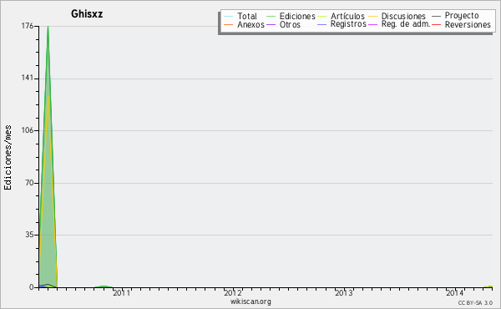Select the Ediciones legend label
Viewport: 501px width, 309px height.
tap(297, 16)
